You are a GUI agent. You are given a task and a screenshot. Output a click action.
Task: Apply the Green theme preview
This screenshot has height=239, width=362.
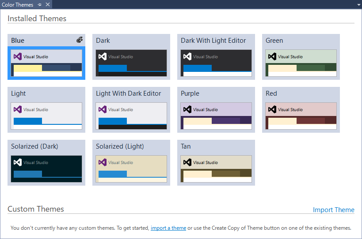(x=301, y=63)
